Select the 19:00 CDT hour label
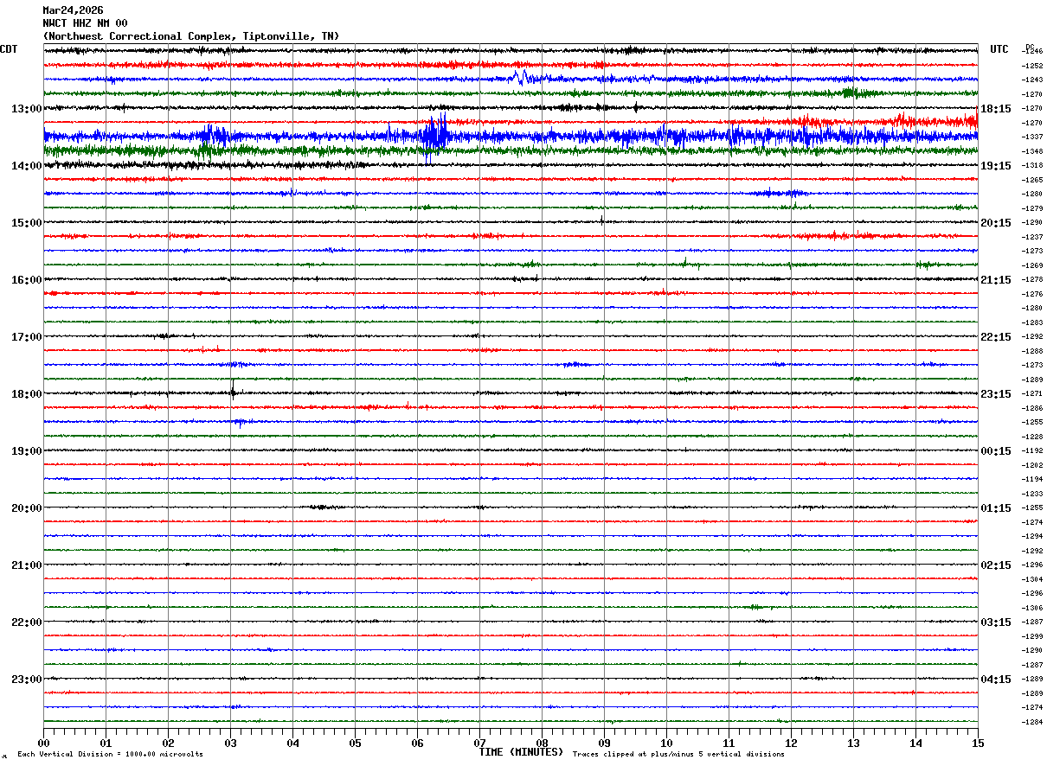 click(x=27, y=451)
